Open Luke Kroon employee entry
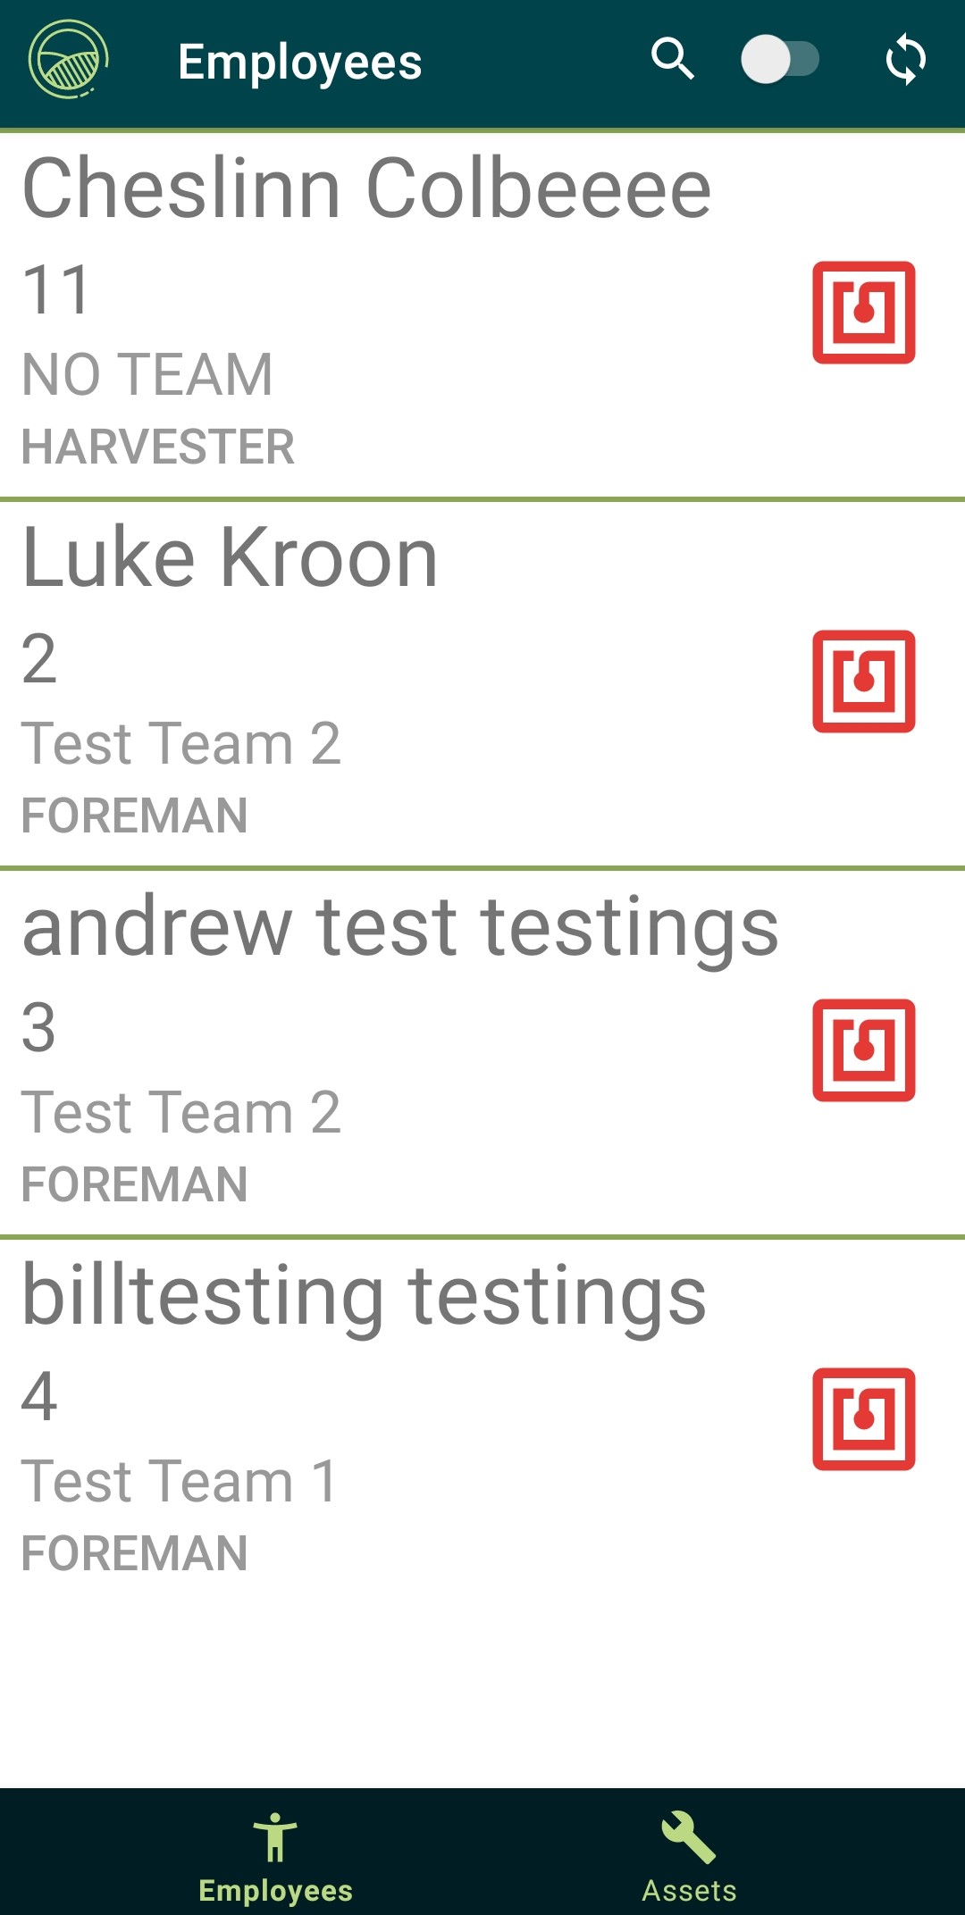Screen dimensions: 965x1915 click(230, 558)
